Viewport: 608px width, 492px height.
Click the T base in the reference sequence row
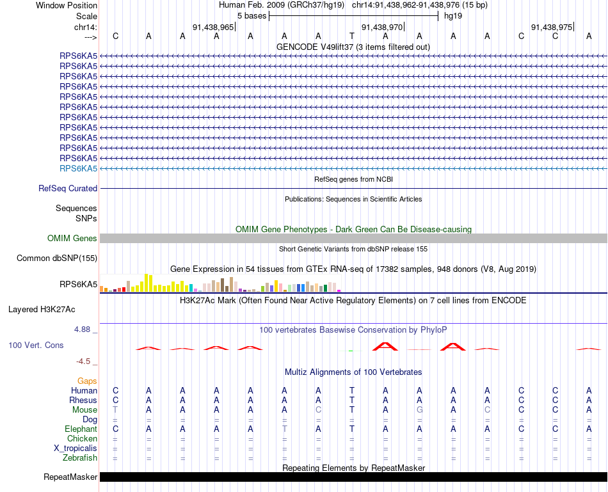352,36
